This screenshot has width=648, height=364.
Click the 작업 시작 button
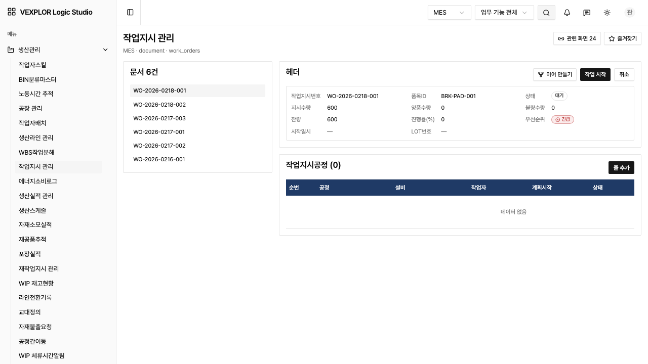pyautogui.click(x=595, y=74)
